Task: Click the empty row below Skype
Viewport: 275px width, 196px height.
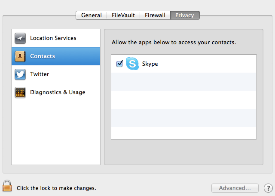Action: 183,82
